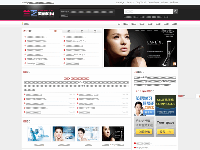Open article containing Laneige in second column
The width and height of the screenshot is (200, 150).
[x=76, y=41]
